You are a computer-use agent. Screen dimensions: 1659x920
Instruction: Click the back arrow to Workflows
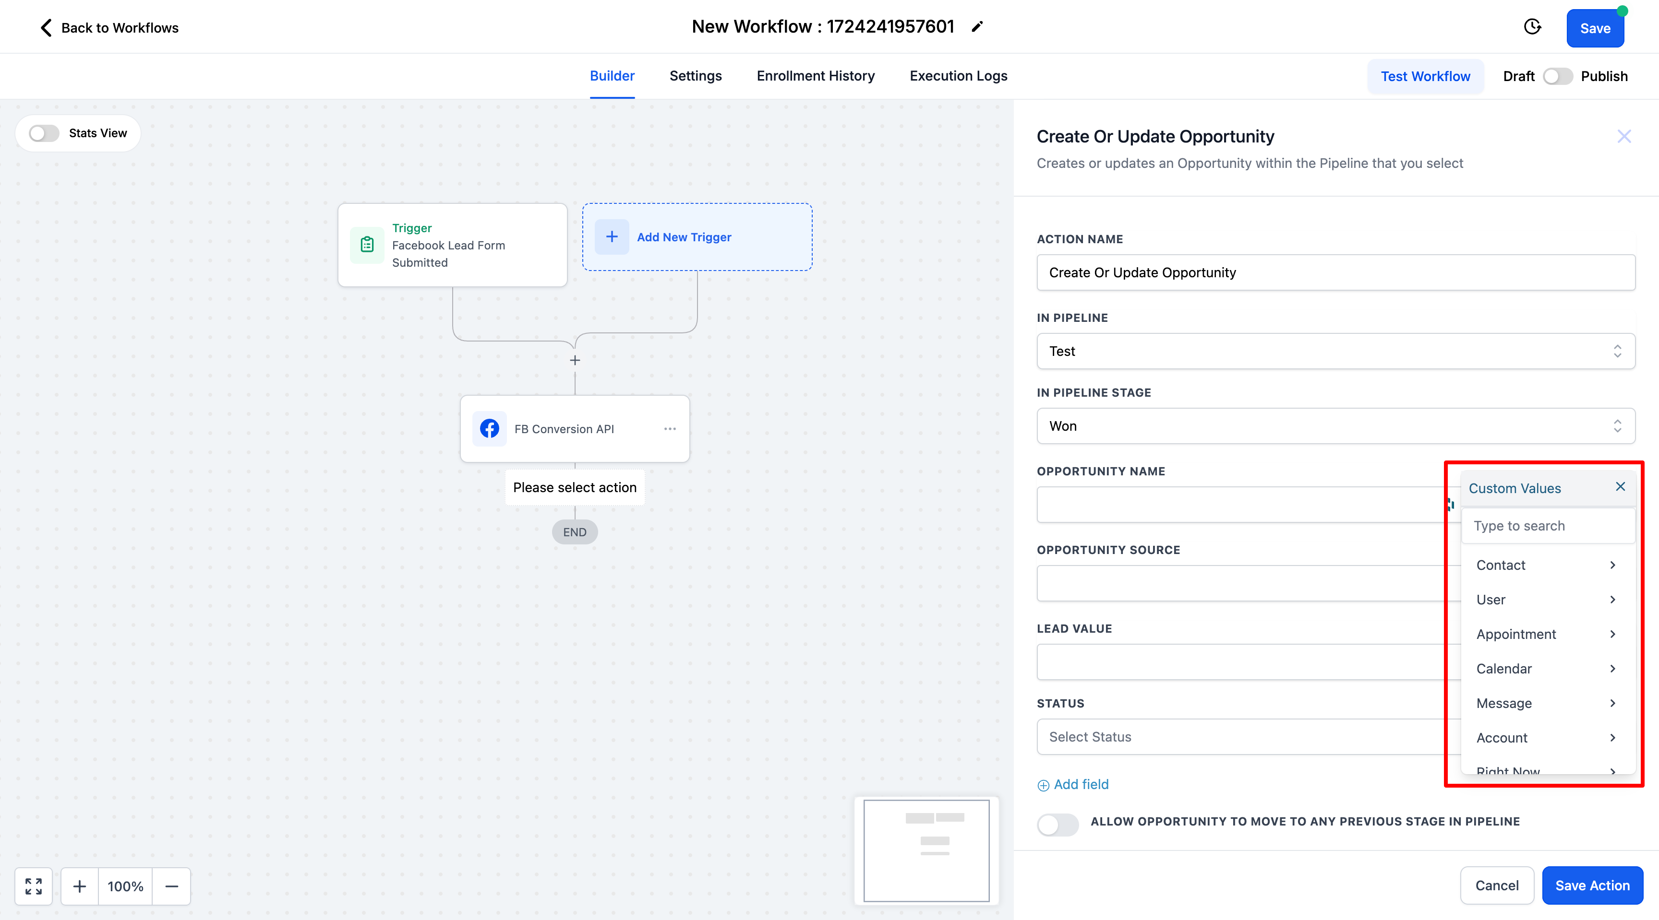[x=47, y=28]
